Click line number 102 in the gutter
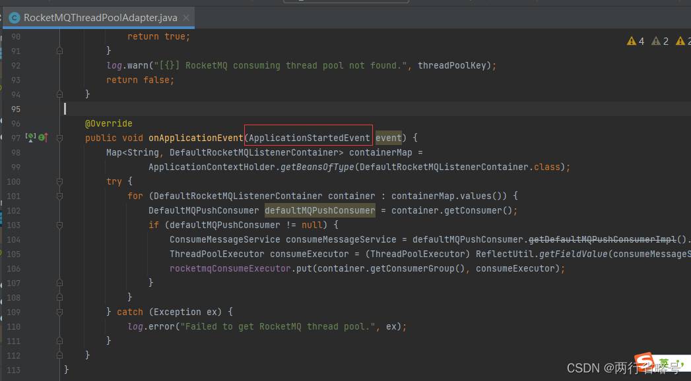The width and height of the screenshot is (691, 381). (x=14, y=211)
